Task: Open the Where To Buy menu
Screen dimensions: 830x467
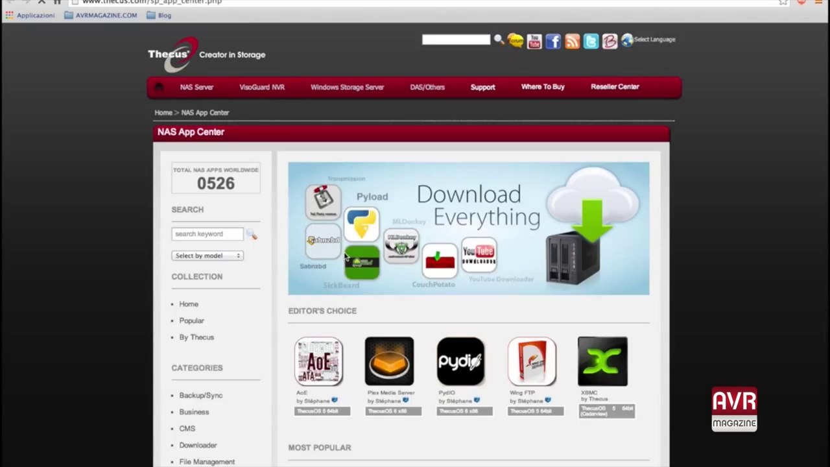Action: pyautogui.click(x=543, y=87)
